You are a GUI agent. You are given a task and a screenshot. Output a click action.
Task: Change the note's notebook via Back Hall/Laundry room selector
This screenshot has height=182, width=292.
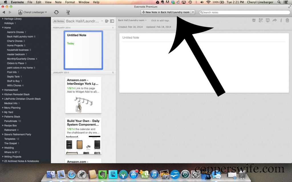tap(132, 20)
